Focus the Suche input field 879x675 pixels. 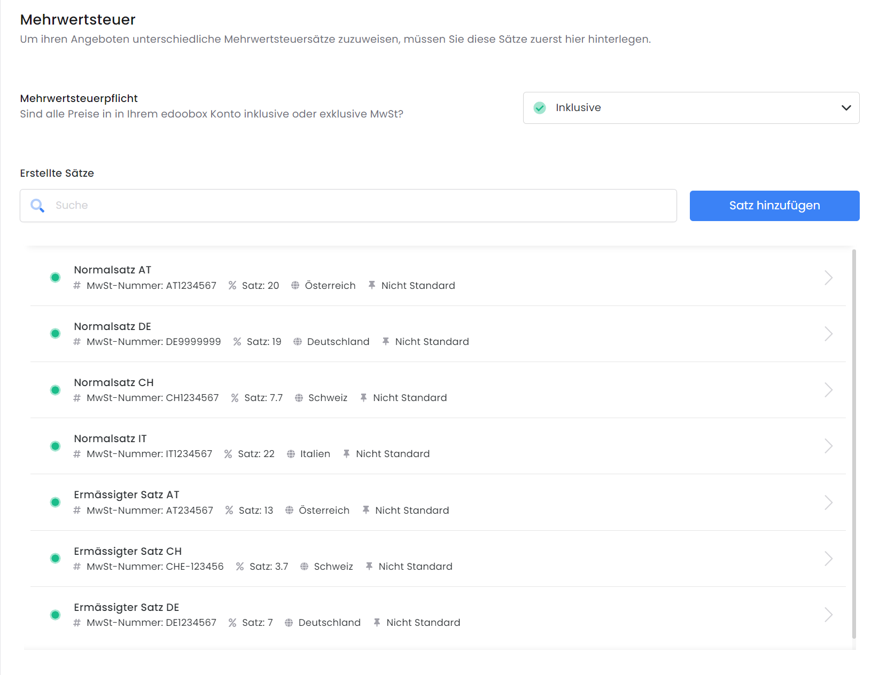[348, 206]
